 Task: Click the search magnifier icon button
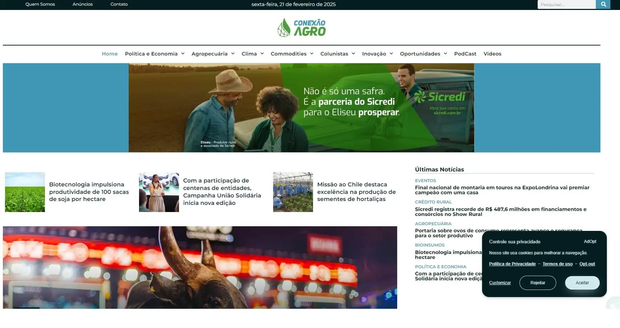pyautogui.click(x=603, y=4)
